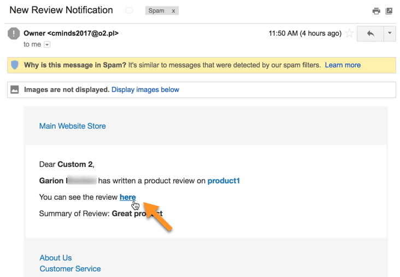400x277 pixels.
Task: Click the sender name 'Owner'
Action: pyautogui.click(x=34, y=33)
